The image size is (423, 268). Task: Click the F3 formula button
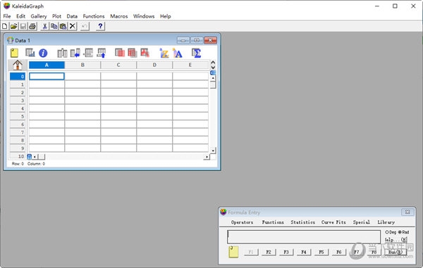click(286, 252)
